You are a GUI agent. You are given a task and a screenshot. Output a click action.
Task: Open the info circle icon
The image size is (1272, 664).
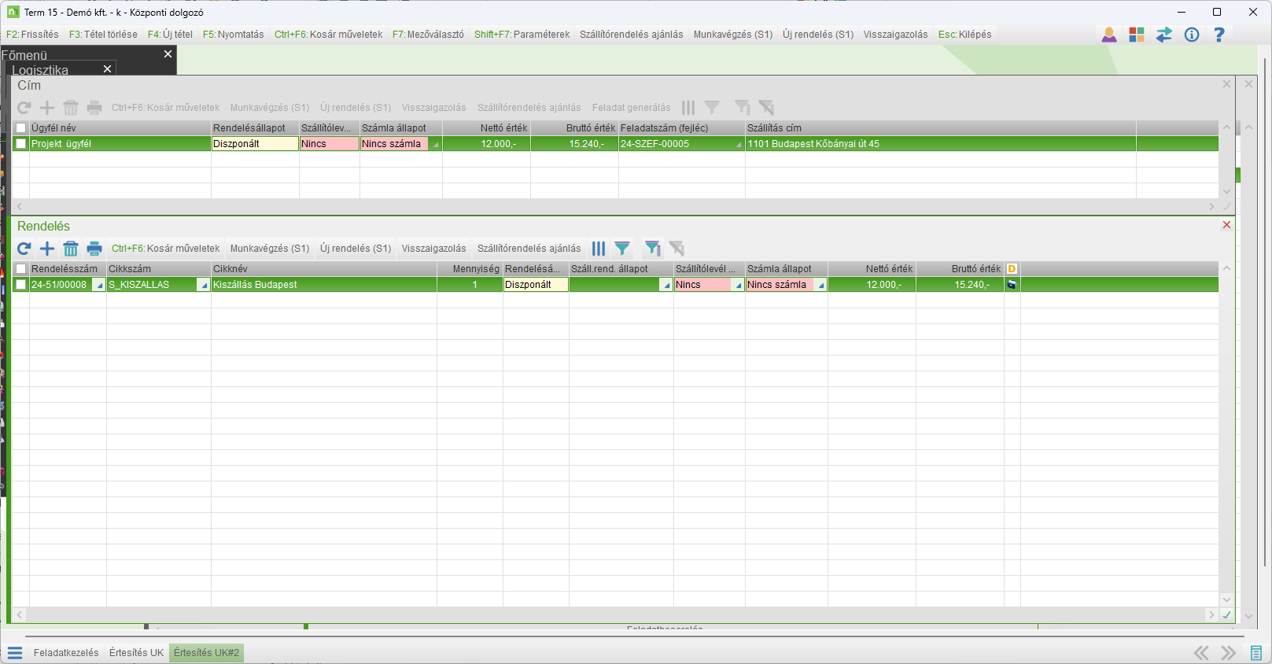tap(1192, 35)
